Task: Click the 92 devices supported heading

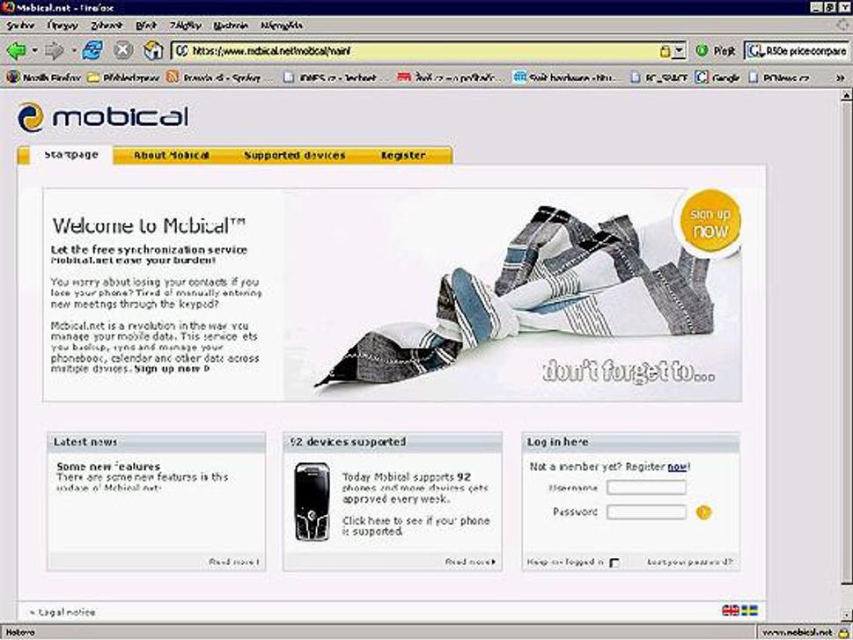Action: pyautogui.click(x=349, y=442)
